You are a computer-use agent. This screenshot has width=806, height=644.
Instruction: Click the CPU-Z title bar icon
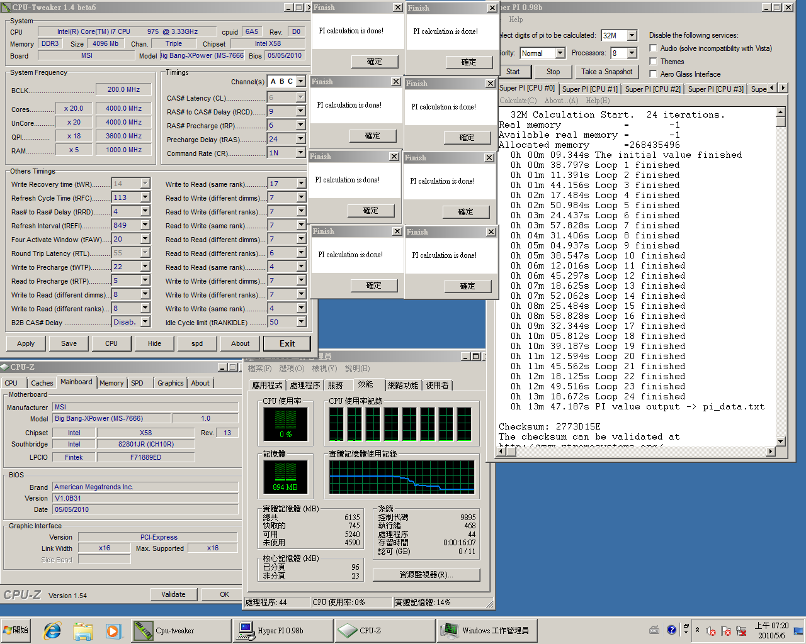[x=4, y=367]
